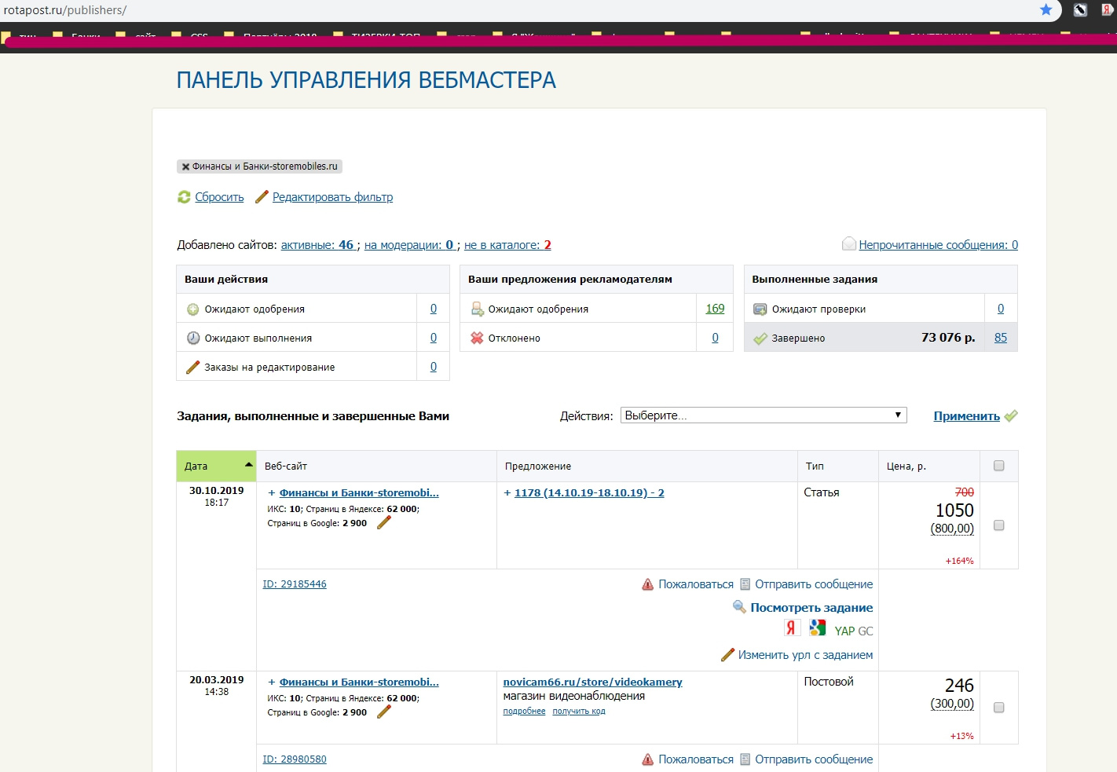Click the YAP link
1117x772 pixels.
(x=844, y=631)
